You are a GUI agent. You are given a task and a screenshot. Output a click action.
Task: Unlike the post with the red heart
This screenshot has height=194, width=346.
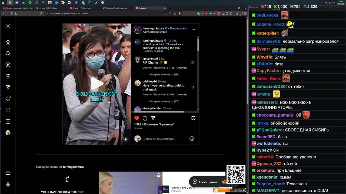pos(137,118)
